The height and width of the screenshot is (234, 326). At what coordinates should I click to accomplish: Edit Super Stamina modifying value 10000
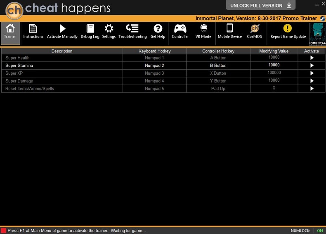coord(274,65)
